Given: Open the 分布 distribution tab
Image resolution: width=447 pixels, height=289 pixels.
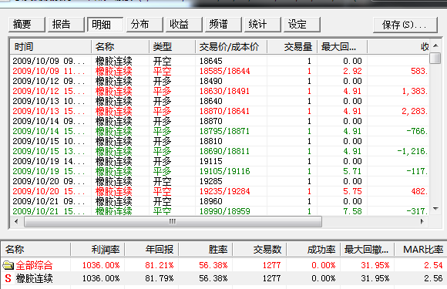Looking at the screenshot, I should 145,25.
